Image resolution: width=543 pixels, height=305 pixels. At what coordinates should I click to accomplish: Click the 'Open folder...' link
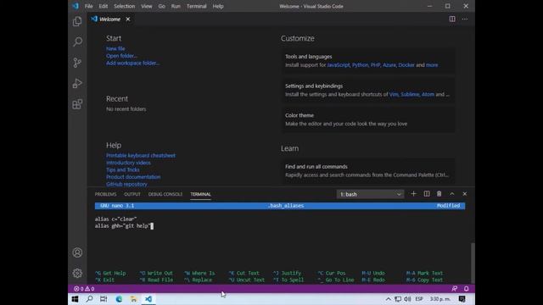point(121,56)
